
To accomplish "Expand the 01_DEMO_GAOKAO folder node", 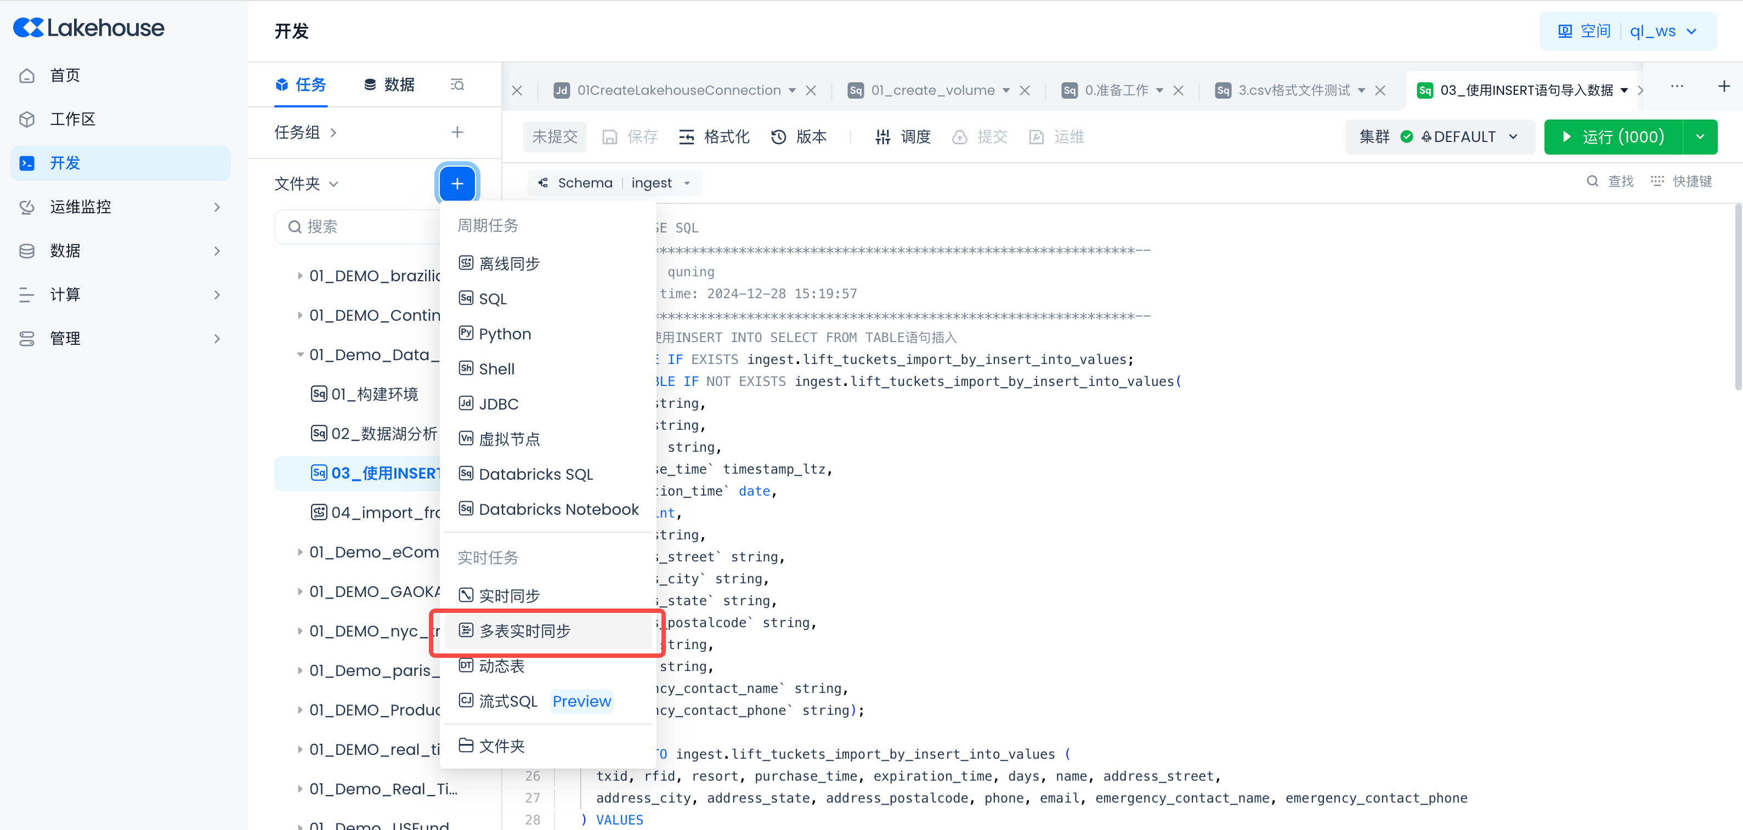I will [300, 591].
